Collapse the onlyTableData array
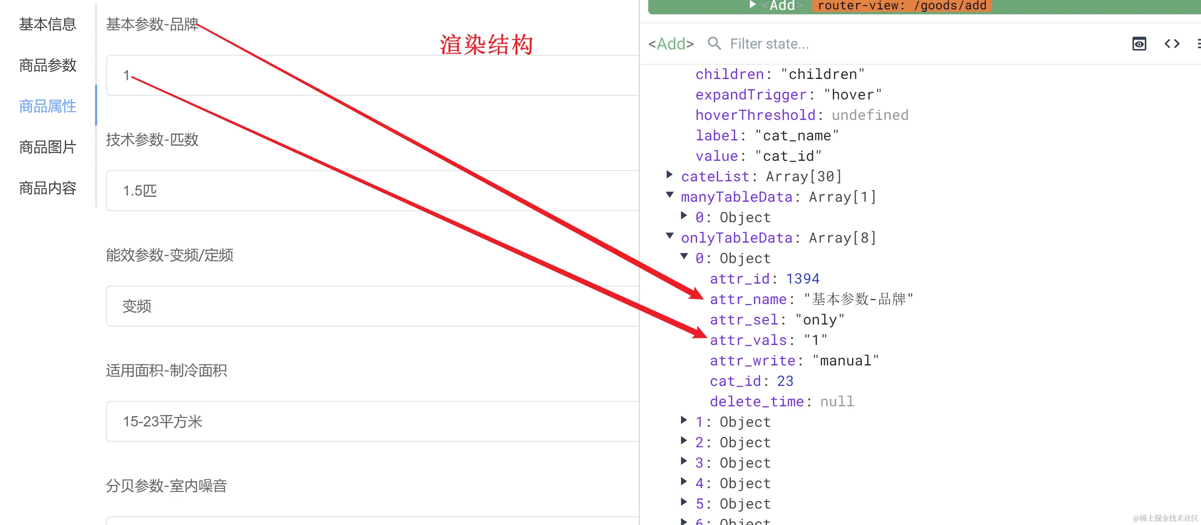1201x525 pixels. pos(670,237)
